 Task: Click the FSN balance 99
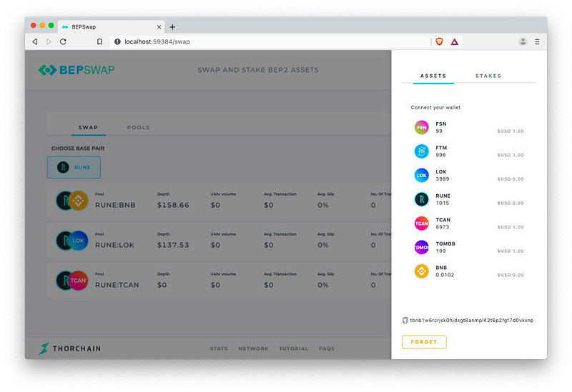[x=439, y=131]
